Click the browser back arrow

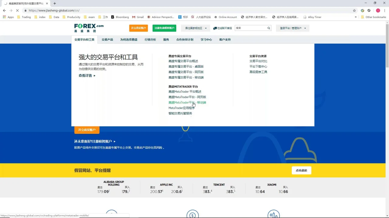4,10
